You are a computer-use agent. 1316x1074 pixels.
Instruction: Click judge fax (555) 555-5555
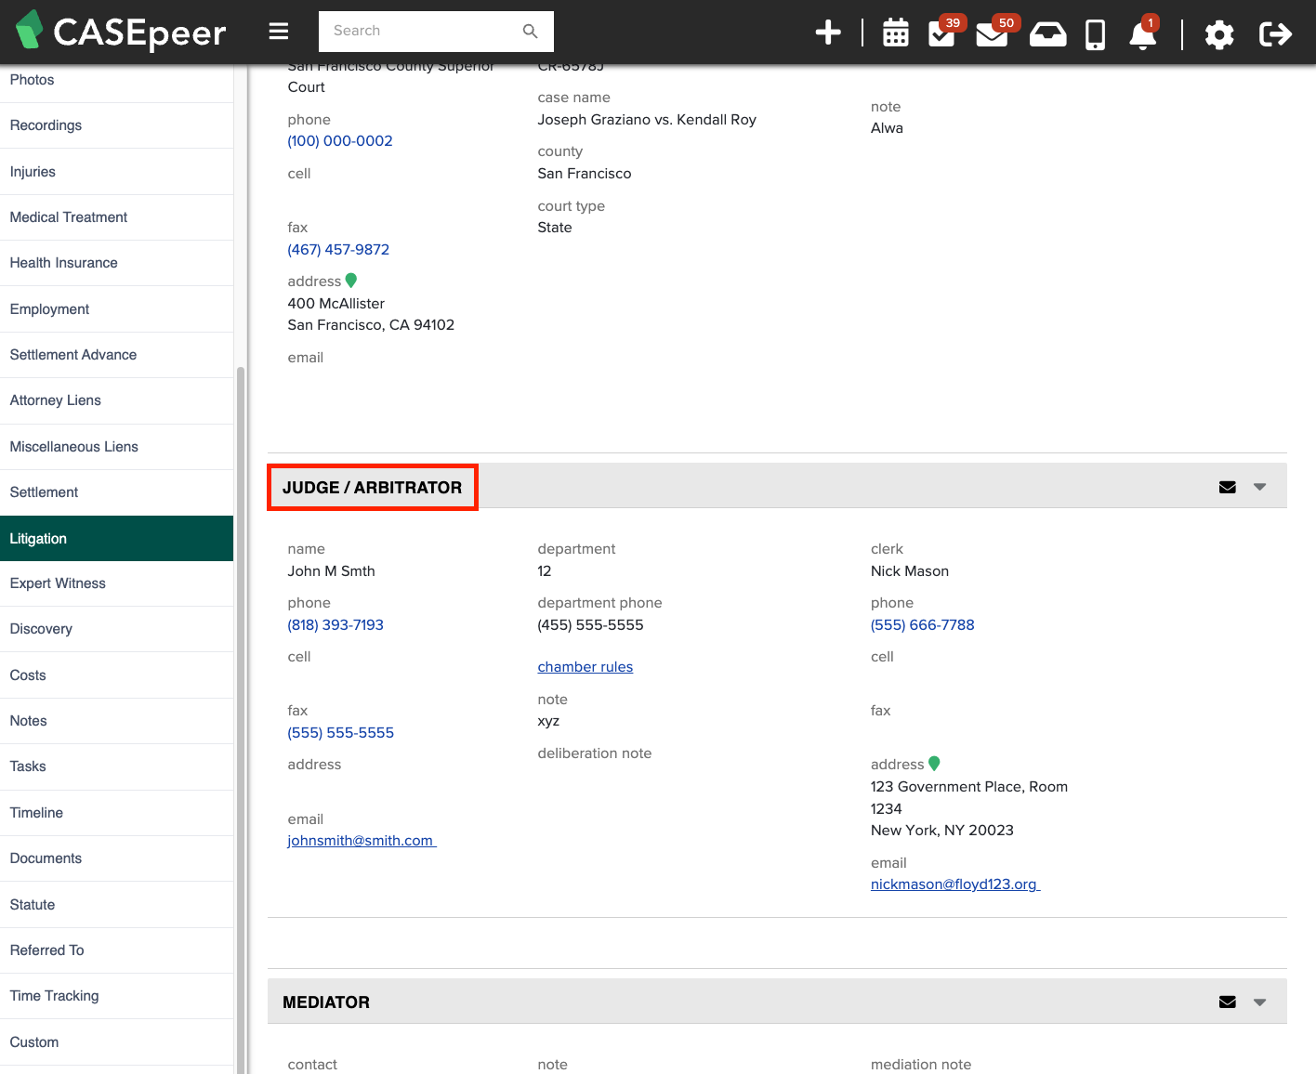click(x=341, y=733)
